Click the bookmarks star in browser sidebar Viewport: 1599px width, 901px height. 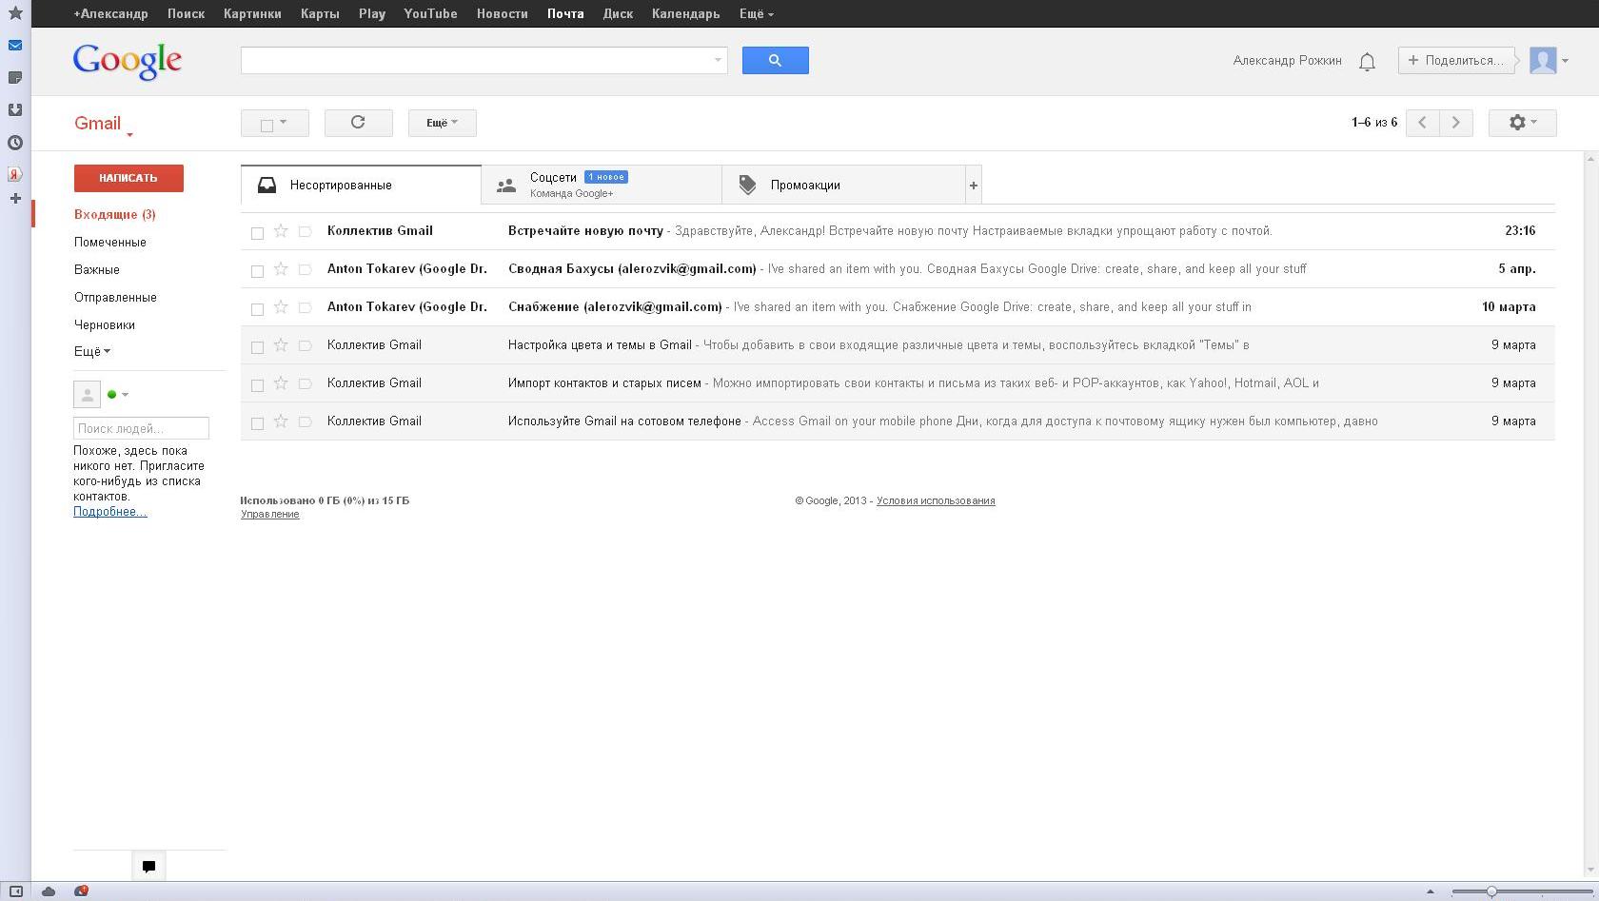(15, 12)
